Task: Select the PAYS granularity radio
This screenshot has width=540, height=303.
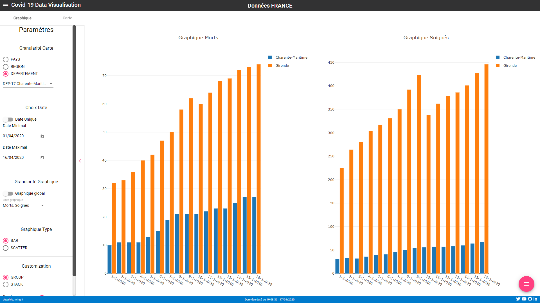Action: (6, 59)
